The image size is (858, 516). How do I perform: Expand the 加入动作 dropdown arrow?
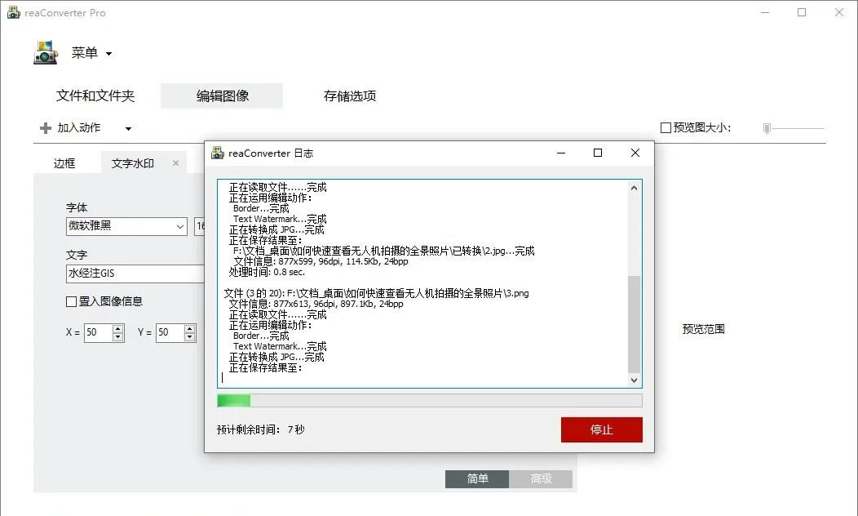[128, 128]
